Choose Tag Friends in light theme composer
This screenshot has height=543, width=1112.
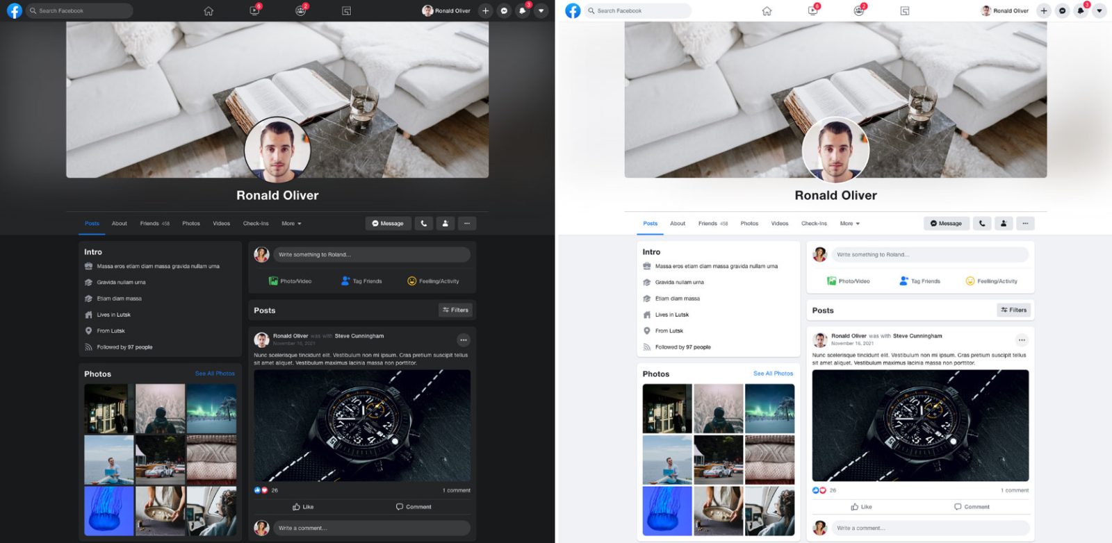pos(919,281)
